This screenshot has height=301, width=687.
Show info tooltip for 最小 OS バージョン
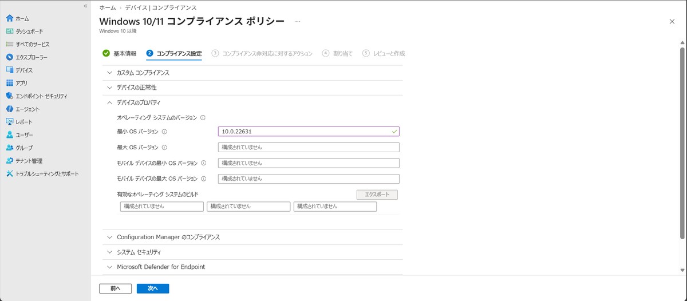164,132
